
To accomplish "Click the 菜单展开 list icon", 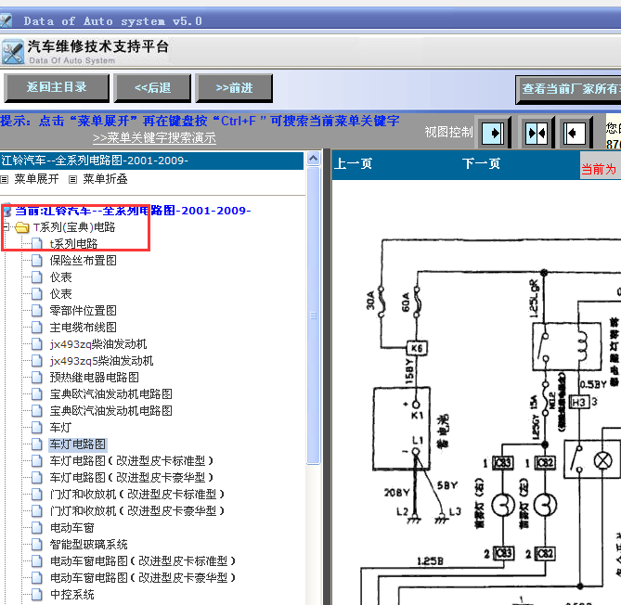I will click(x=5, y=180).
